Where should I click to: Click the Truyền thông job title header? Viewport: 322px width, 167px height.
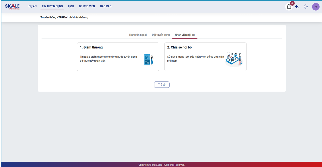65,18
